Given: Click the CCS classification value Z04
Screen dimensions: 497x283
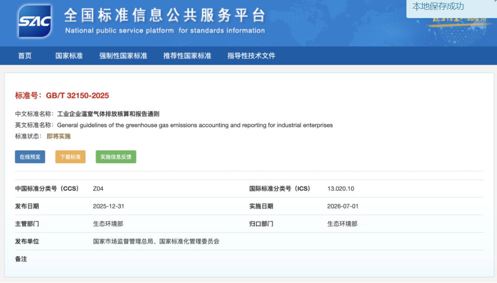Looking at the screenshot, I should pos(98,189).
